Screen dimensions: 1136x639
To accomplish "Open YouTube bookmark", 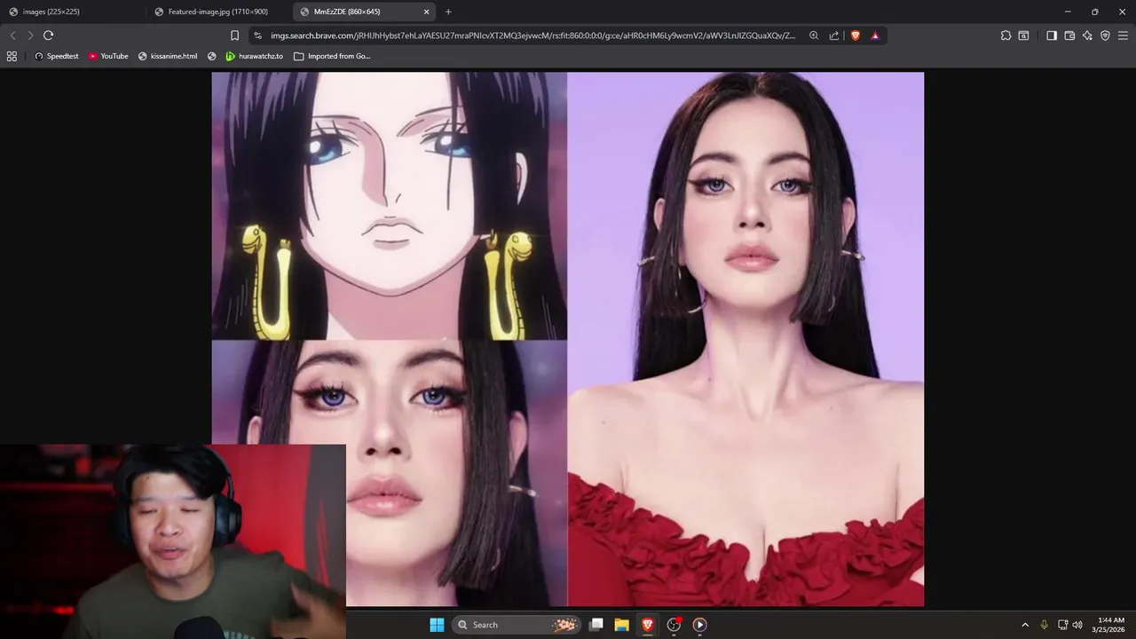I will (x=108, y=56).
